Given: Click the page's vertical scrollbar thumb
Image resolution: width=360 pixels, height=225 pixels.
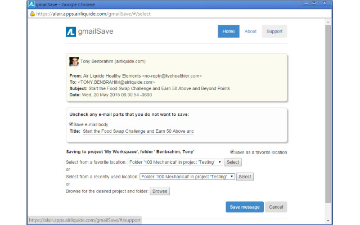Looking at the screenshot, I should pos(328,112).
